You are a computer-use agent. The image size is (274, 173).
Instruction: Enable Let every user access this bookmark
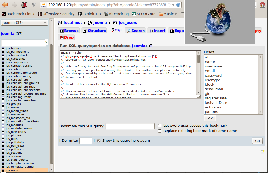click(x=160, y=126)
